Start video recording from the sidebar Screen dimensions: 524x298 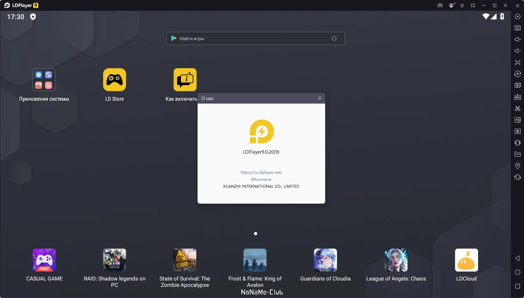pyautogui.click(x=518, y=120)
